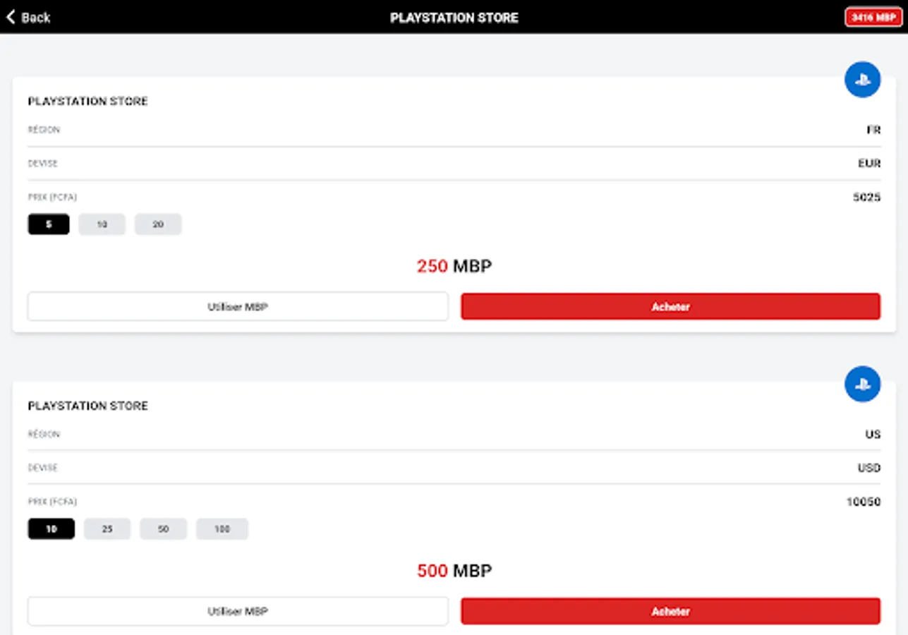Select the 5 EUR amount option
This screenshot has height=635, width=908.
tap(49, 224)
